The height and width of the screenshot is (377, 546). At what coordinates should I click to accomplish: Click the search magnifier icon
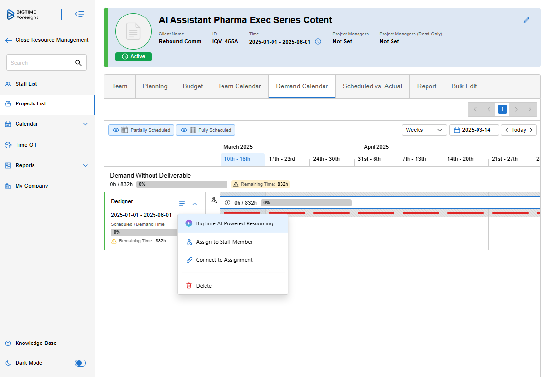78,63
